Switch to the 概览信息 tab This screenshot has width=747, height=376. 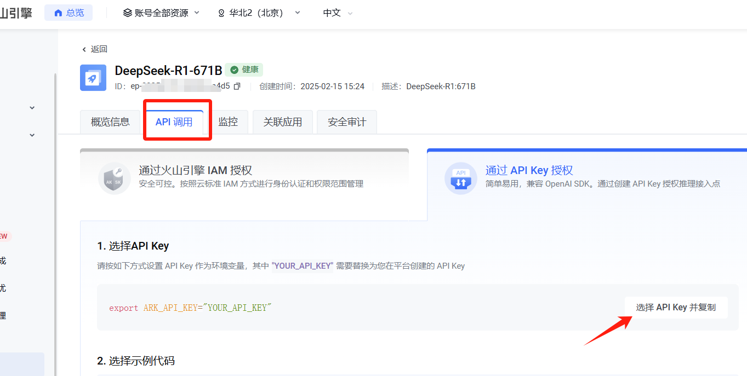110,122
